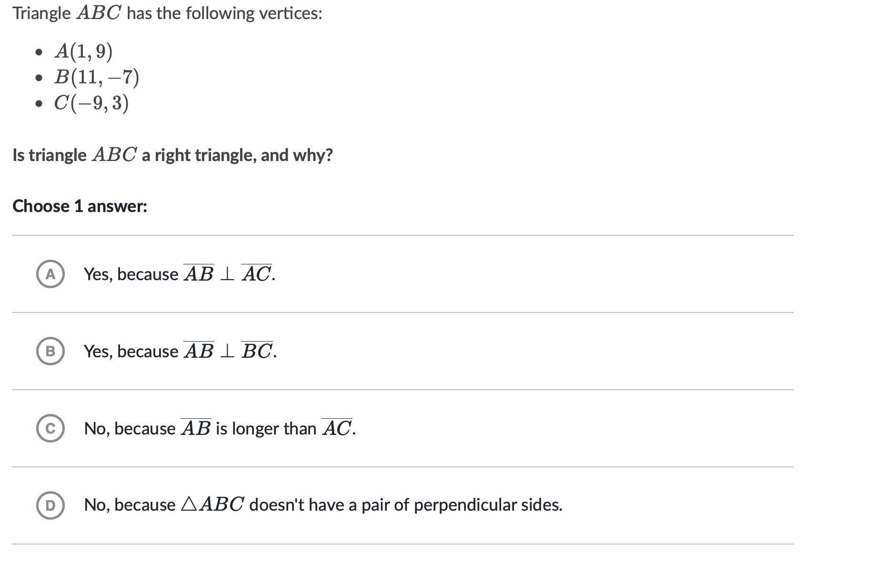Click the 'Yes, because' text in option A
The image size is (886, 565).
pyautogui.click(x=131, y=274)
